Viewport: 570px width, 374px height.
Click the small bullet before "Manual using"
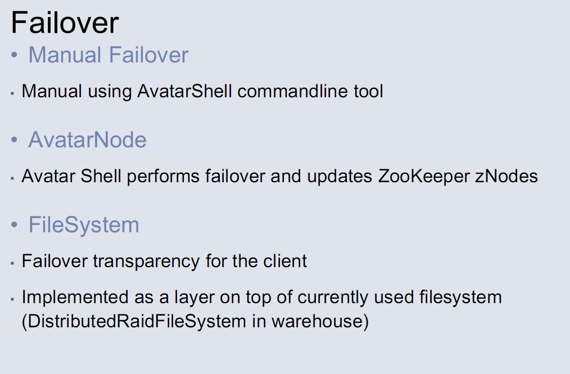(12, 93)
